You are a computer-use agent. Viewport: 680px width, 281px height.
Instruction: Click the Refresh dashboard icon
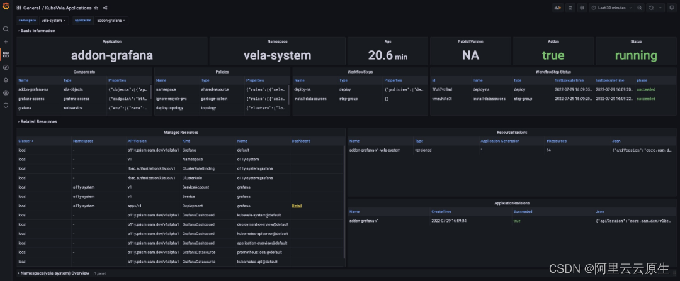[651, 8]
